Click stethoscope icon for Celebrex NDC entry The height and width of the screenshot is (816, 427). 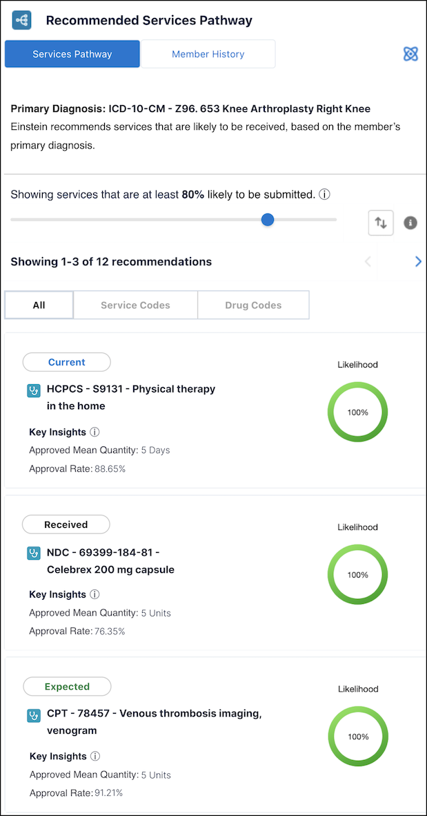point(34,553)
